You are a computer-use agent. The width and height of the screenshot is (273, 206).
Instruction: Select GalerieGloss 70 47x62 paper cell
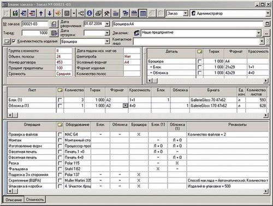click(x=213, y=100)
